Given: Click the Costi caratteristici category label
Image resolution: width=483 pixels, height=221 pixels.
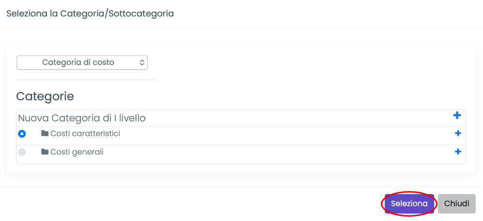Looking at the screenshot, I should [85, 134].
